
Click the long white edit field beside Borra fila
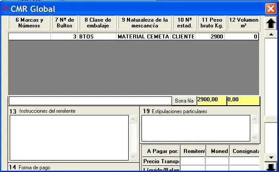point(90,101)
